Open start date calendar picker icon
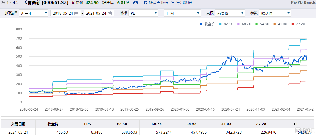Screen dimensions: 316x135 [76, 13]
